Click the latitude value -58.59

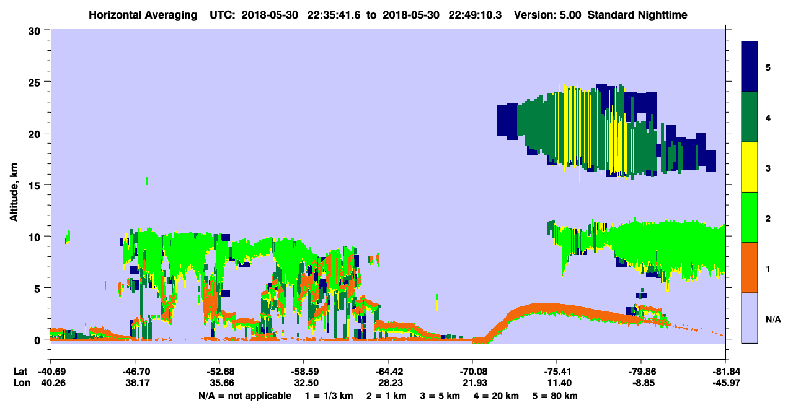point(303,372)
